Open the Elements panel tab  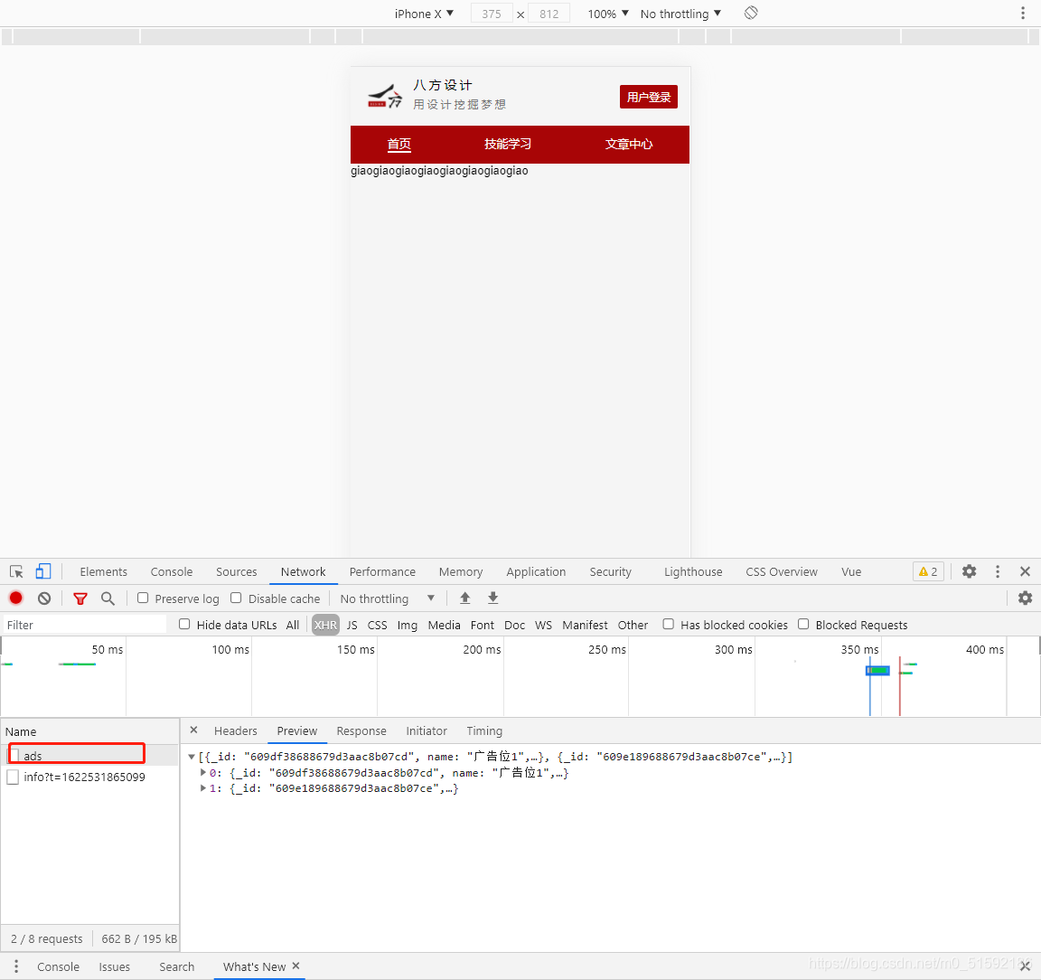104,571
